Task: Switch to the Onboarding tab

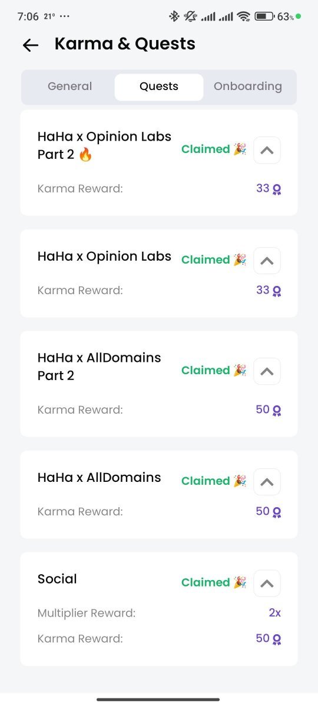Action: [248, 86]
